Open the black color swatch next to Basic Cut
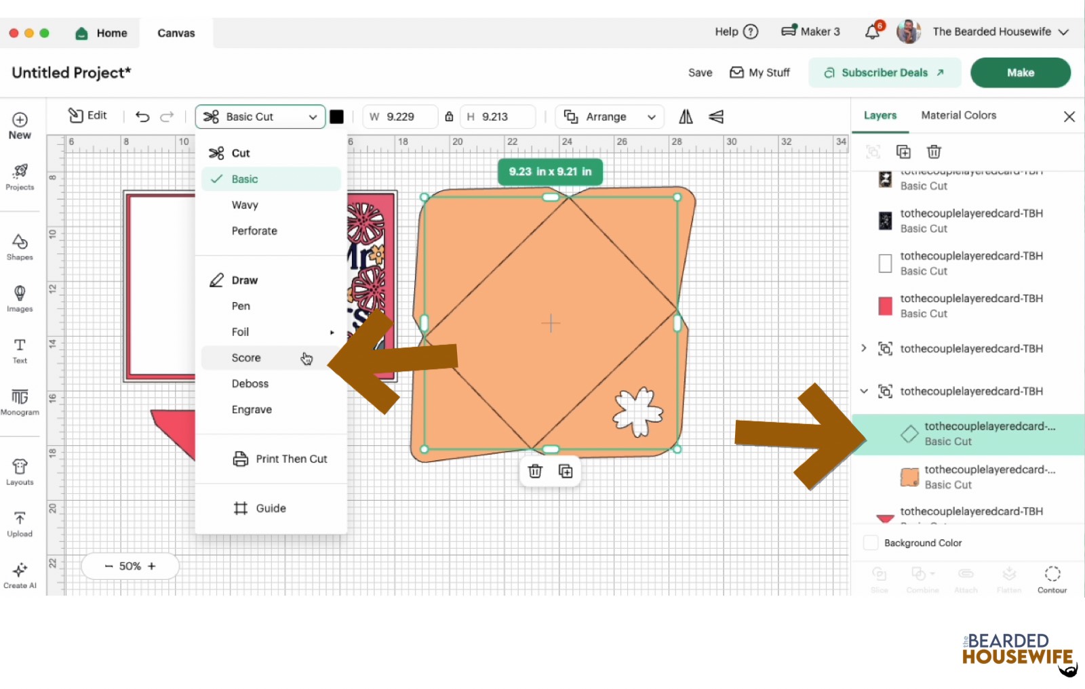 [336, 117]
